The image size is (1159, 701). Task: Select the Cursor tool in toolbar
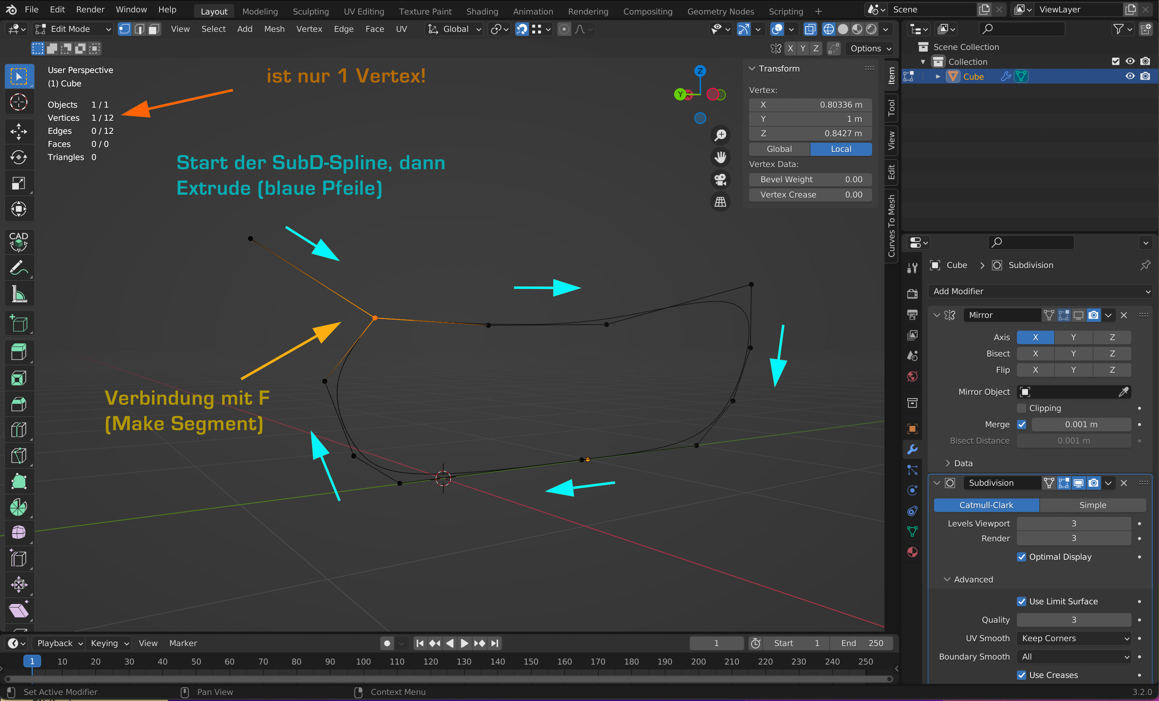click(x=19, y=102)
